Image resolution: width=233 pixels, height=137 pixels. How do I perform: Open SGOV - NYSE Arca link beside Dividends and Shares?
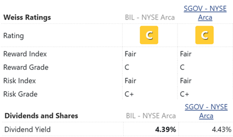pyautogui.click(x=206, y=111)
